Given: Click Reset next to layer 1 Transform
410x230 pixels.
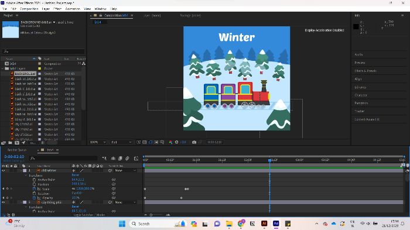Looking at the screenshot, I should click(76, 175).
